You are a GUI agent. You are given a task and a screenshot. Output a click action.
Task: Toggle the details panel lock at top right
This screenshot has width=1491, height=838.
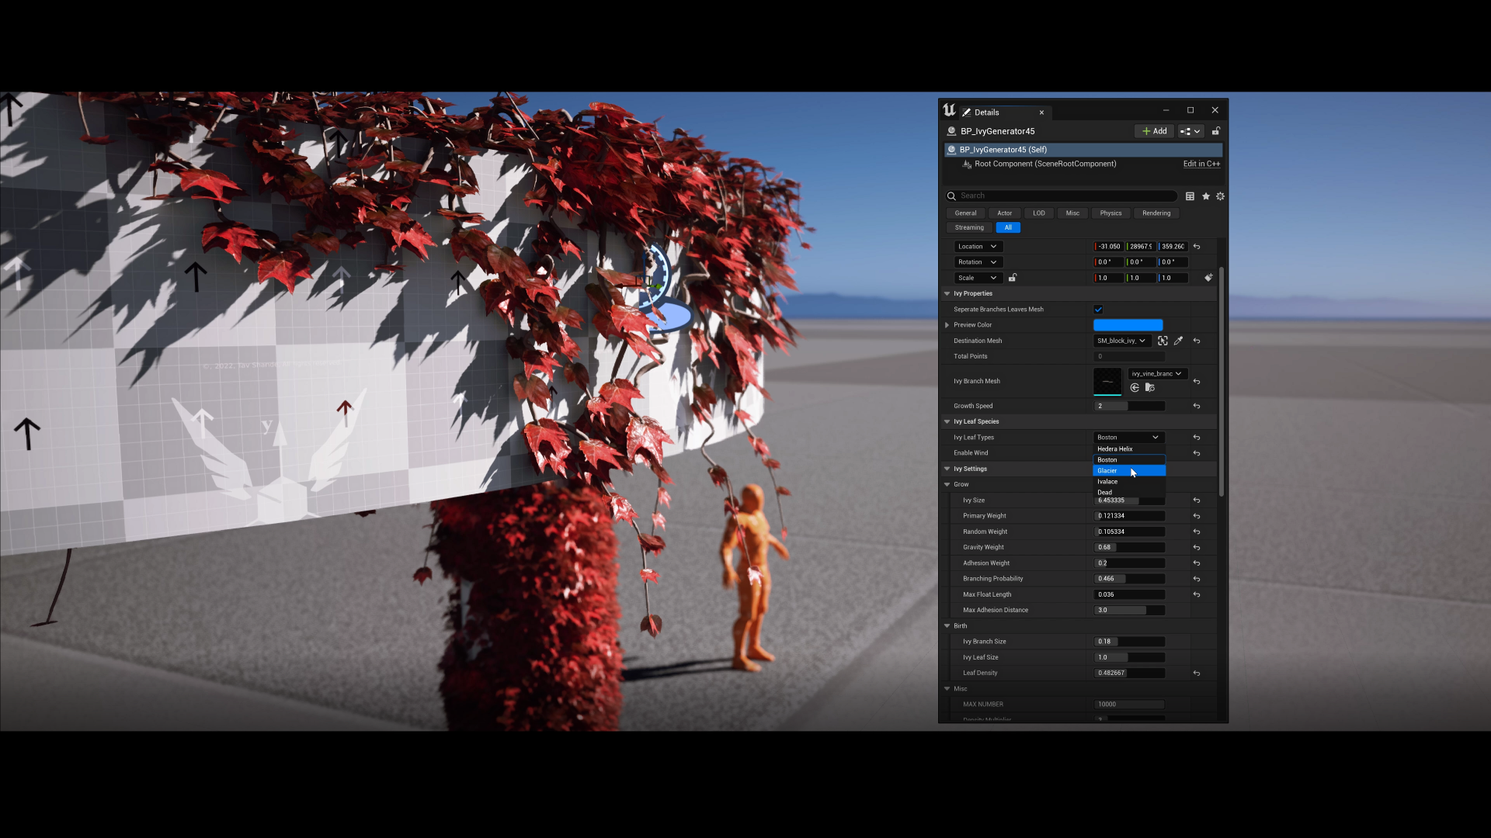(1216, 131)
